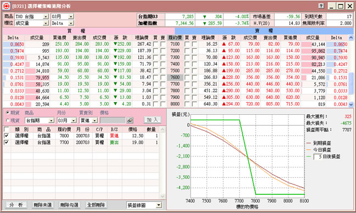Image resolution: width=356 pixels, height=213 pixels.
Task: Toggle the select-all checkbox in positions header
Action: pyautogui.click(x=7, y=130)
